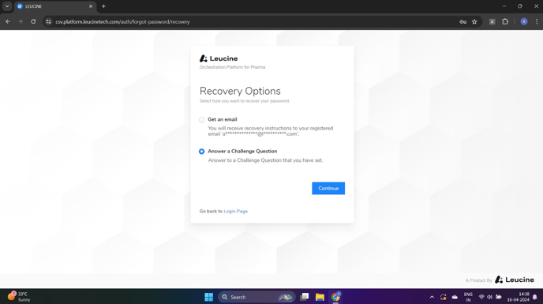Click 'Orchestration Platform for Pharma' tagline

[232, 67]
